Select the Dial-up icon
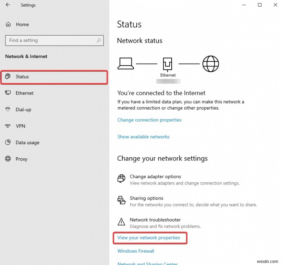This screenshot has width=282, height=265. (8, 110)
